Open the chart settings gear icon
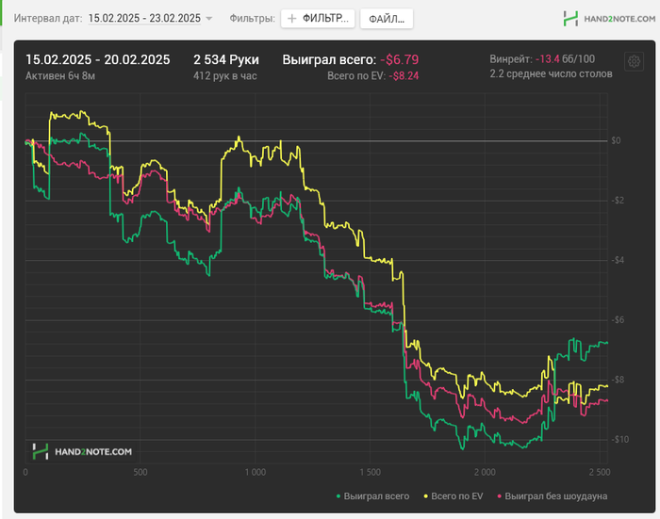Screen dimensions: 660x519 point(634,62)
